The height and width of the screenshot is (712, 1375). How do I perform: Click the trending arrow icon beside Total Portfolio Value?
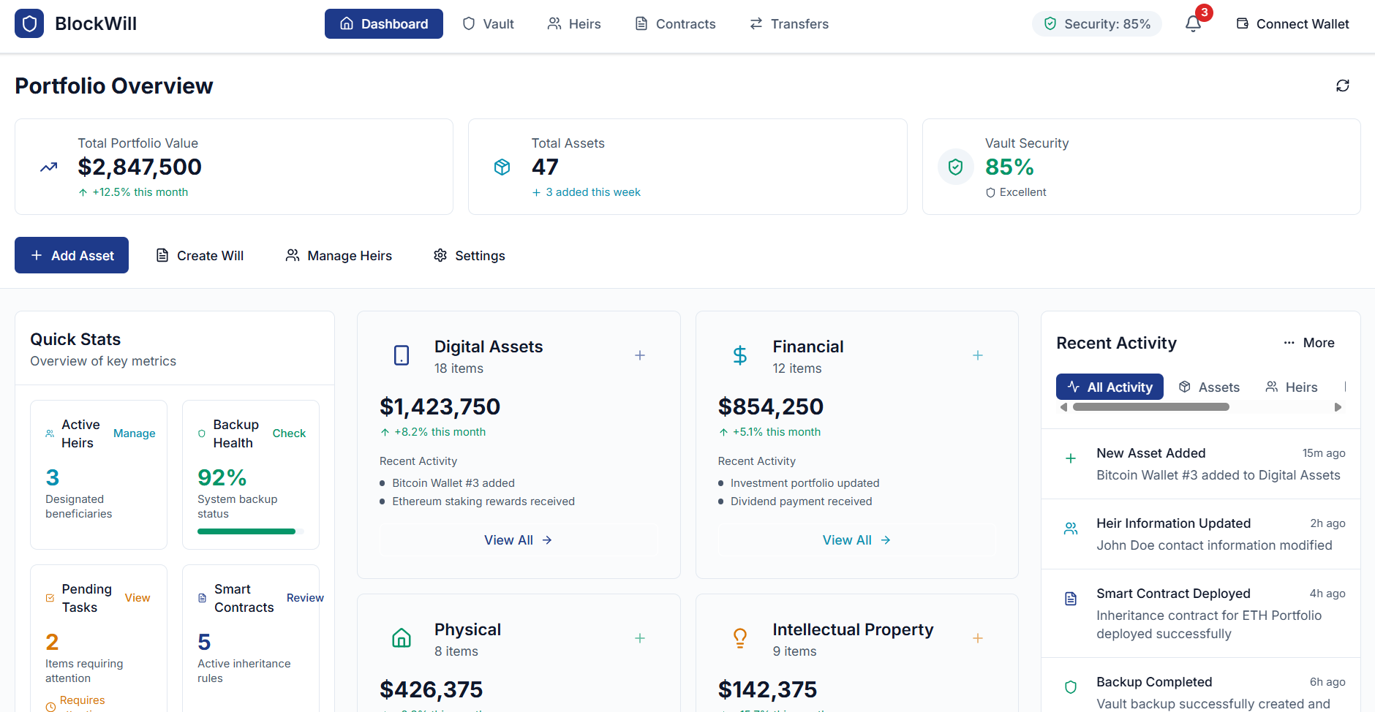tap(49, 167)
